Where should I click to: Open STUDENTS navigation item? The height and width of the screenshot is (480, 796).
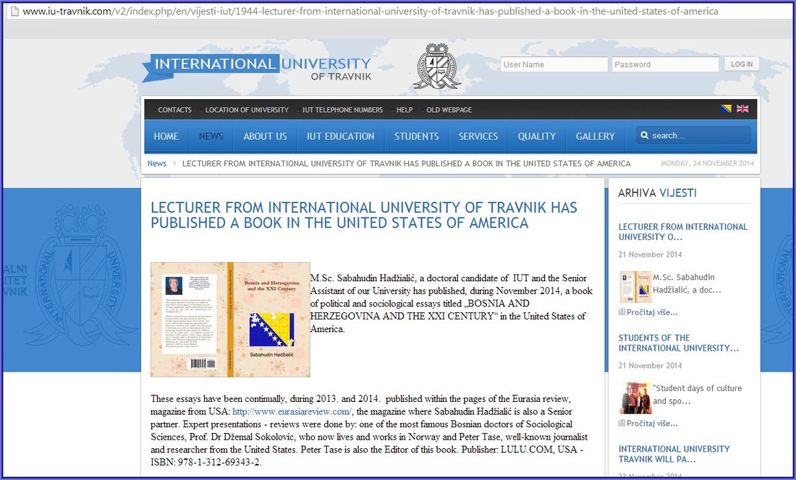coord(417,137)
